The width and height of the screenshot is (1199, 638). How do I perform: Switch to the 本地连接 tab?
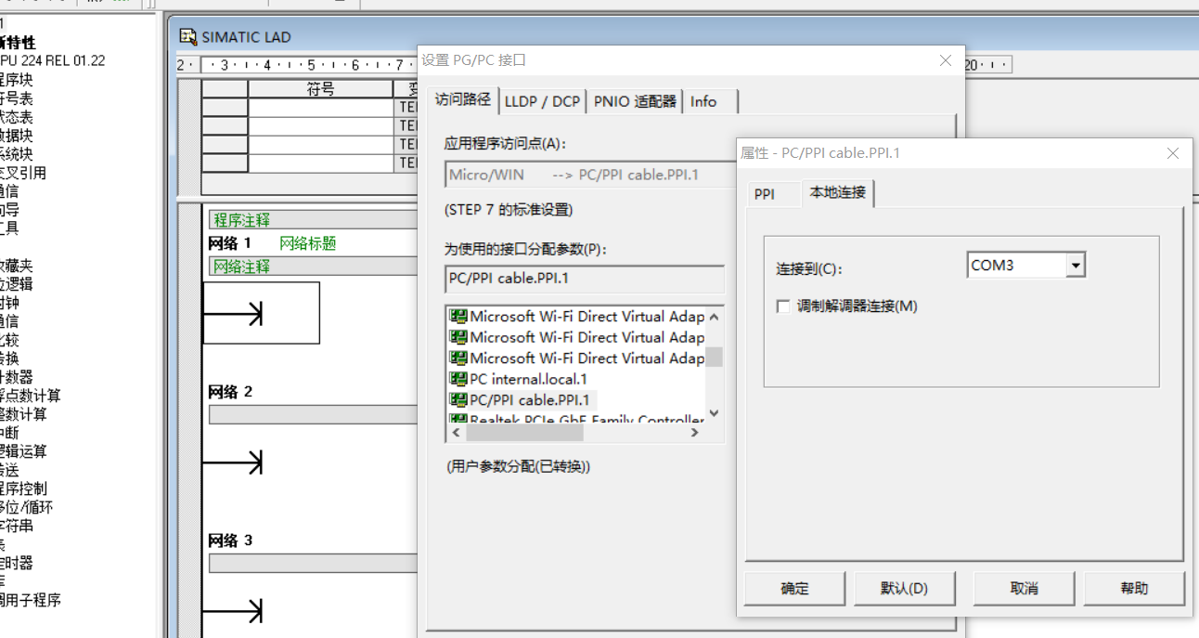838,192
